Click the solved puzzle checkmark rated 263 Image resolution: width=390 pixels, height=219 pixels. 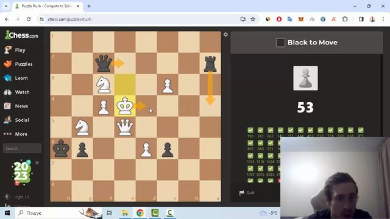[271, 130]
